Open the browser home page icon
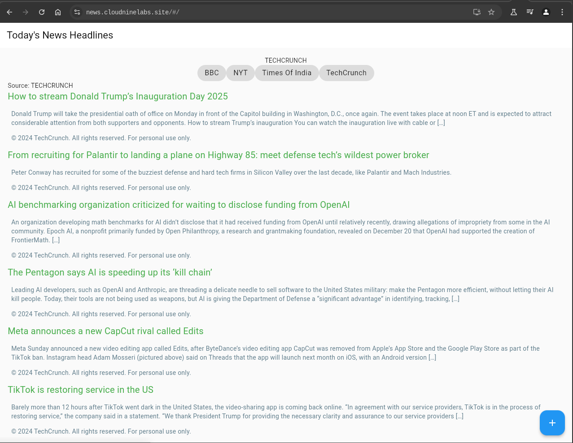Screen dimensions: 573x443 [x=58, y=12]
